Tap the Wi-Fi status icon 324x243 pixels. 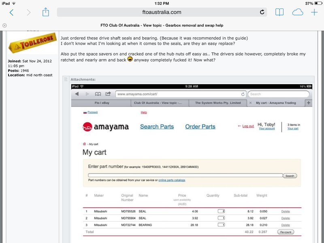pos(14,3)
